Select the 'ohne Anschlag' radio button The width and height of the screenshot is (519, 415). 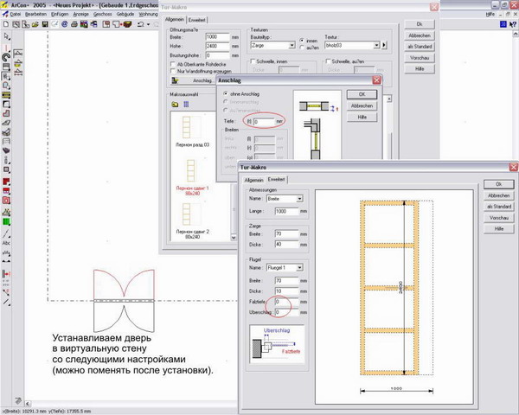click(x=226, y=93)
